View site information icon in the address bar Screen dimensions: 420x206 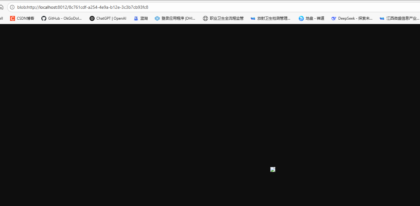pyautogui.click(x=12, y=7)
